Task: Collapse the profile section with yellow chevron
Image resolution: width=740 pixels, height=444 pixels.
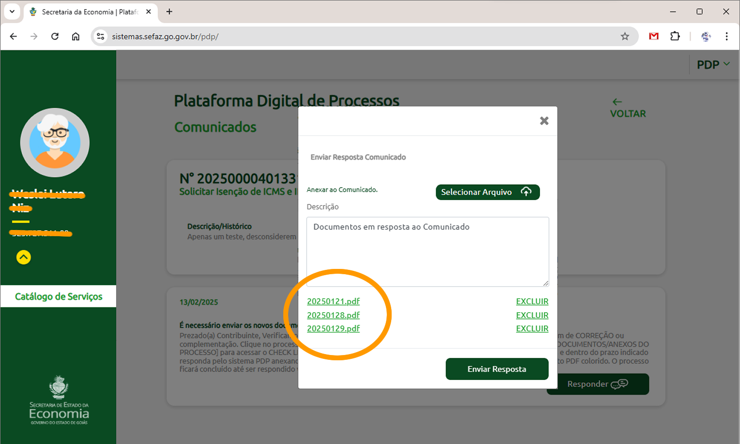Action: 23,257
